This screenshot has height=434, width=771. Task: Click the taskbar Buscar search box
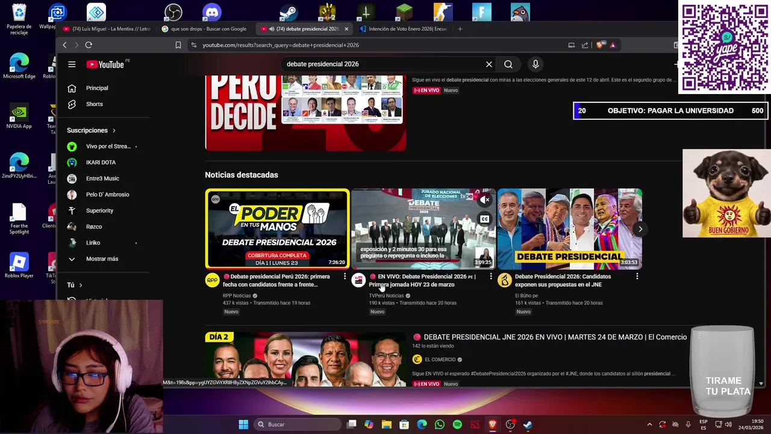[x=298, y=424]
